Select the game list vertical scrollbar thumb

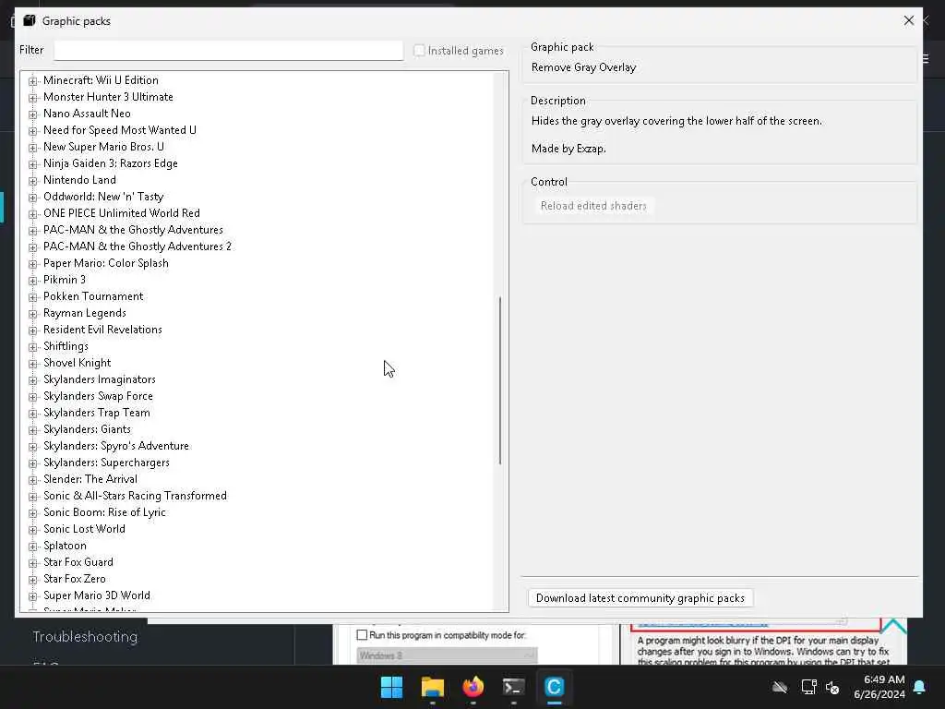500,380
